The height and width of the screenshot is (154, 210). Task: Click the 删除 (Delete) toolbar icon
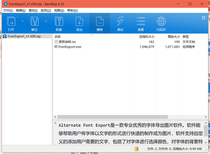[x=100, y=21]
